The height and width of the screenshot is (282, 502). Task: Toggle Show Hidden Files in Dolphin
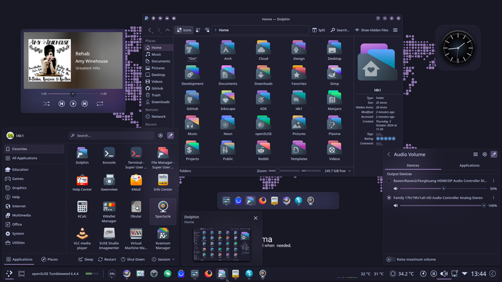tap(372, 30)
